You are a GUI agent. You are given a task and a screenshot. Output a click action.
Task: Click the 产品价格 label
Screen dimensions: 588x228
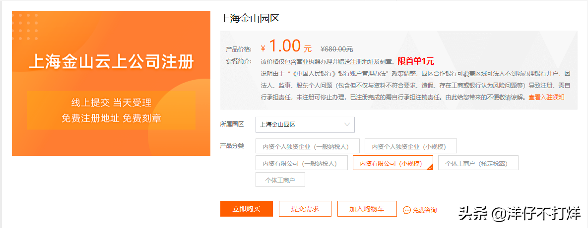click(239, 49)
